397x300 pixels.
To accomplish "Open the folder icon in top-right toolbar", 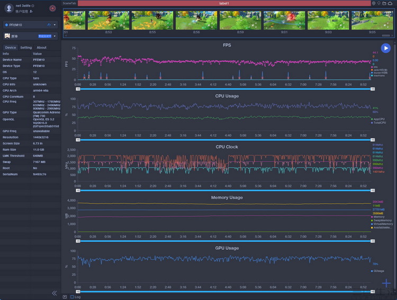I will (384, 3).
